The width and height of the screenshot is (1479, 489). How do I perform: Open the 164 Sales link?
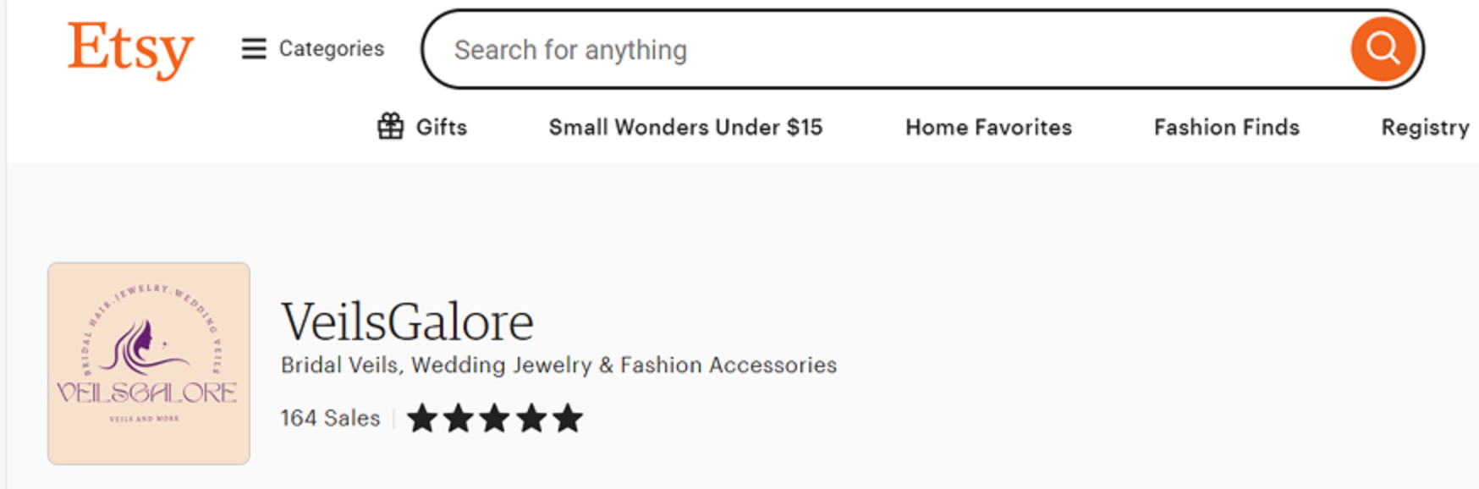(x=330, y=418)
